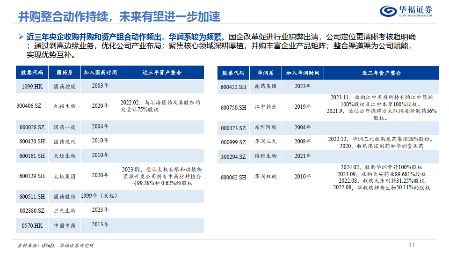The image size is (449, 253).
Task: Click company name 东阿阿胶
Action: (266, 127)
